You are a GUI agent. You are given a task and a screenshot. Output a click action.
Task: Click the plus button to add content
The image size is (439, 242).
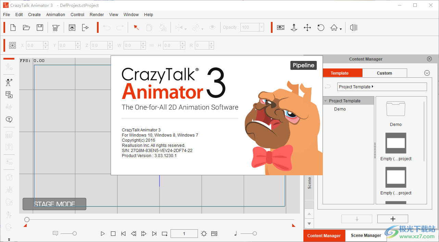click(x=392, y=219)
